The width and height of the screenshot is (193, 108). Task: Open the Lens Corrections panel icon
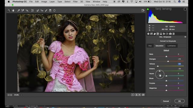point(164,34)
